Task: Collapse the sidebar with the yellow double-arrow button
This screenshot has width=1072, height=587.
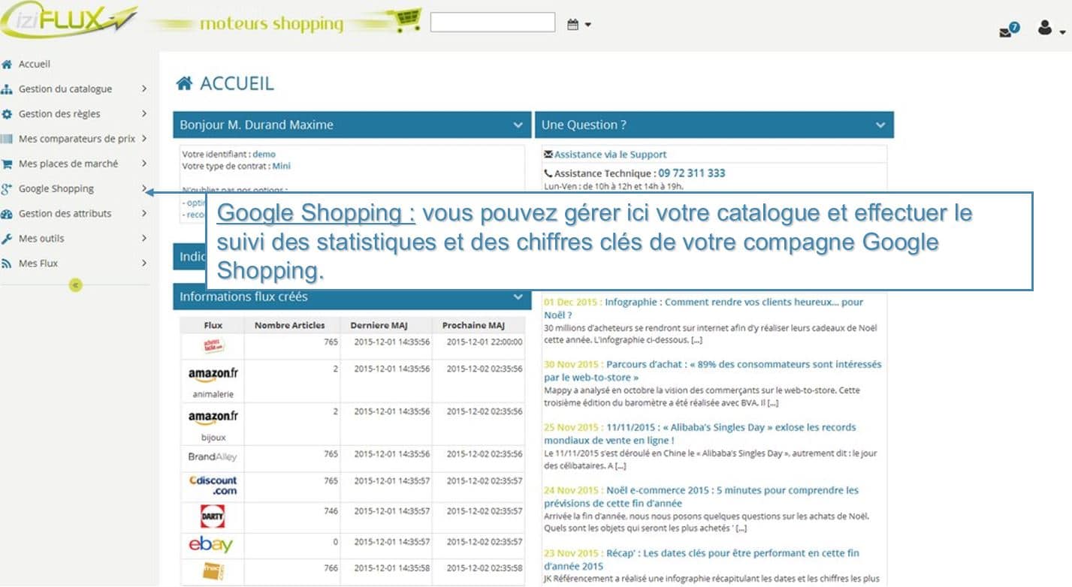Action: [x=75, y=284]
